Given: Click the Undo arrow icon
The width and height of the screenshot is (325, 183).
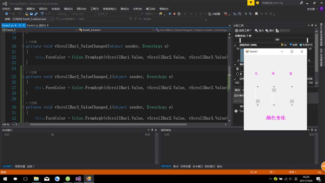Looking at the screenshot, I should 42,14.
